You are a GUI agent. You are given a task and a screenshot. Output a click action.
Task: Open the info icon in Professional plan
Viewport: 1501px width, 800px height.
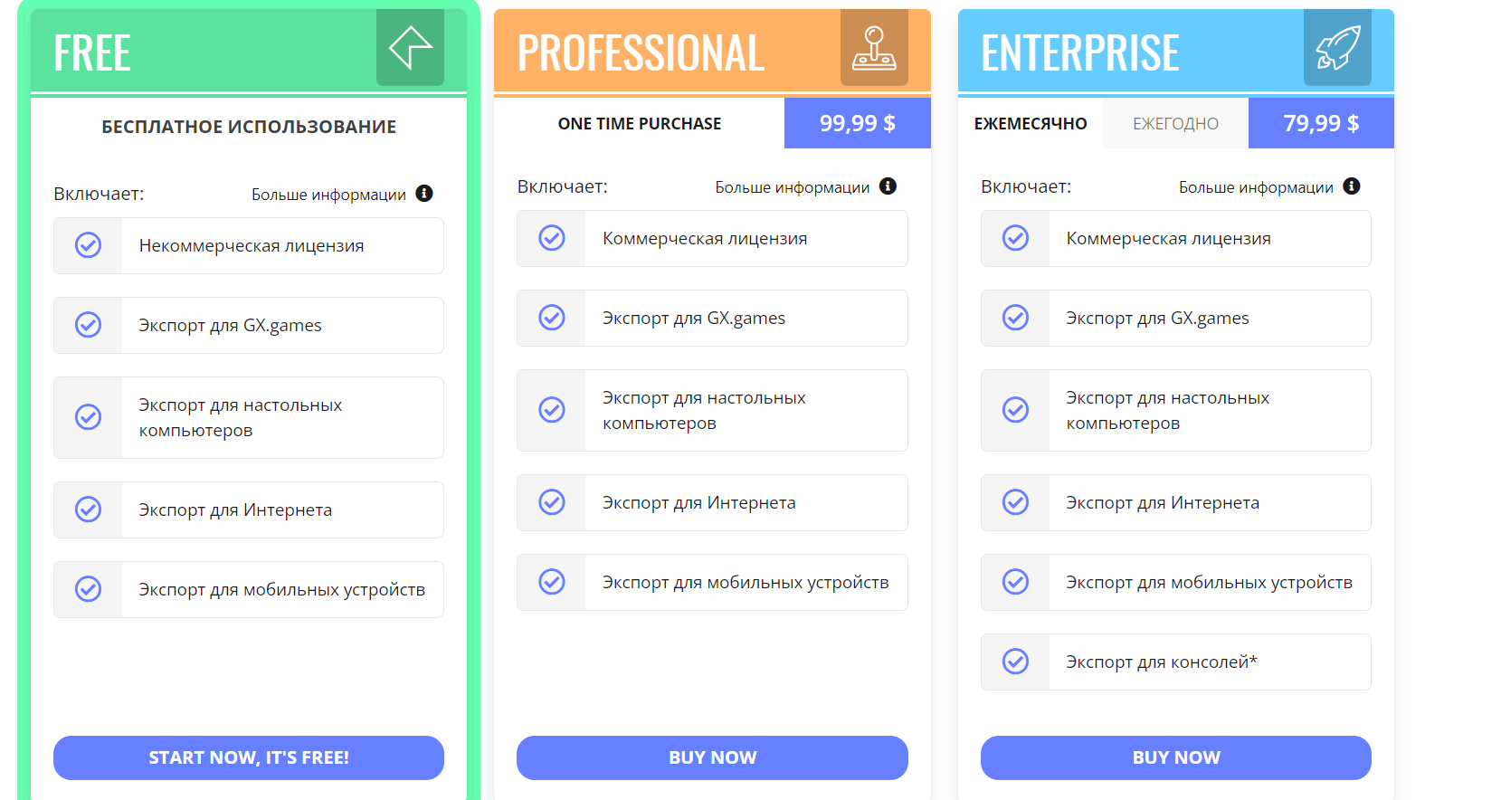[888, 186]
